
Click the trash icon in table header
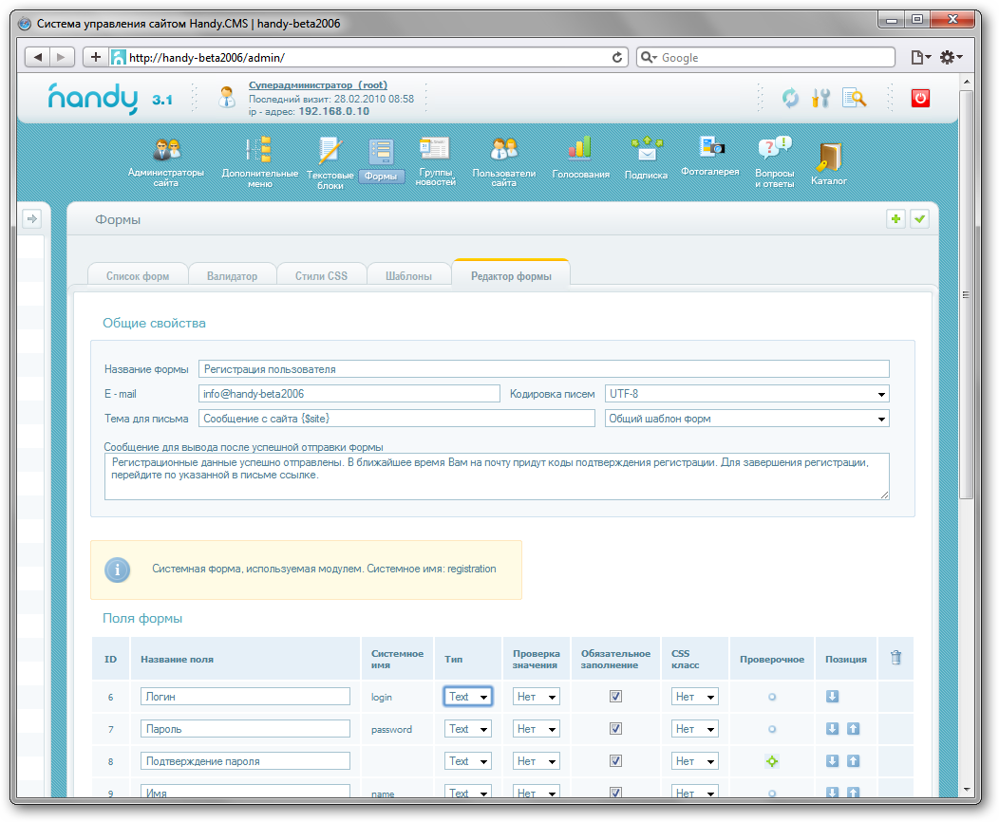point(895,659)
